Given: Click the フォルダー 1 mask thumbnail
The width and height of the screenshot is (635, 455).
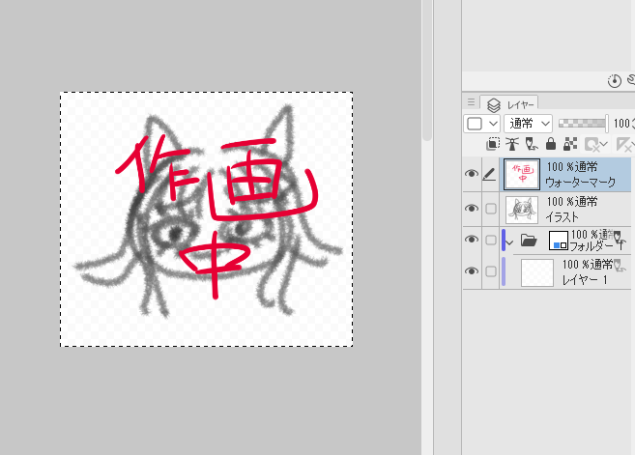Looking at the screenshot, I should click(559, 240).
